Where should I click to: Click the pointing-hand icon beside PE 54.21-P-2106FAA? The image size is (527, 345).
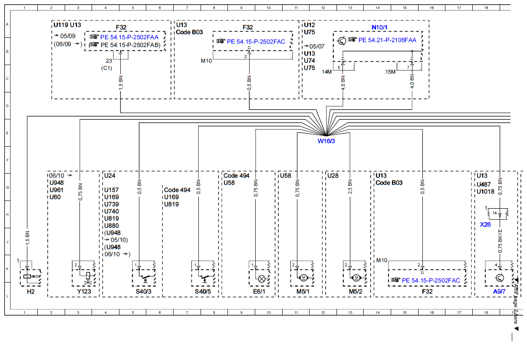coord(352,40)
